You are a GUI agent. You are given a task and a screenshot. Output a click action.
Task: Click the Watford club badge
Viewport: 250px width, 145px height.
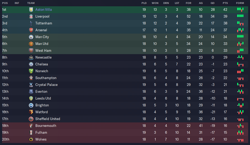coord(31,112)
